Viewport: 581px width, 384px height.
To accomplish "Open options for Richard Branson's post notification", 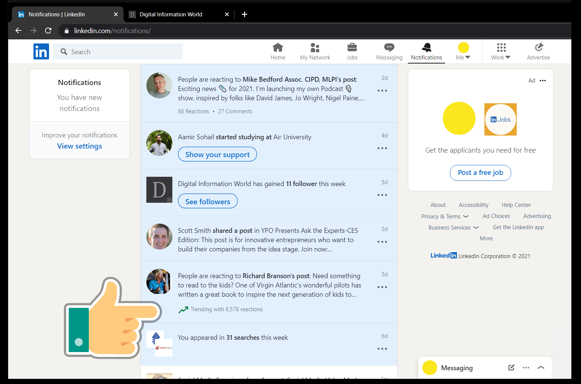I will 382,287.
